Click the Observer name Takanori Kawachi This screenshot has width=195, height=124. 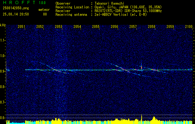(109, 3)
